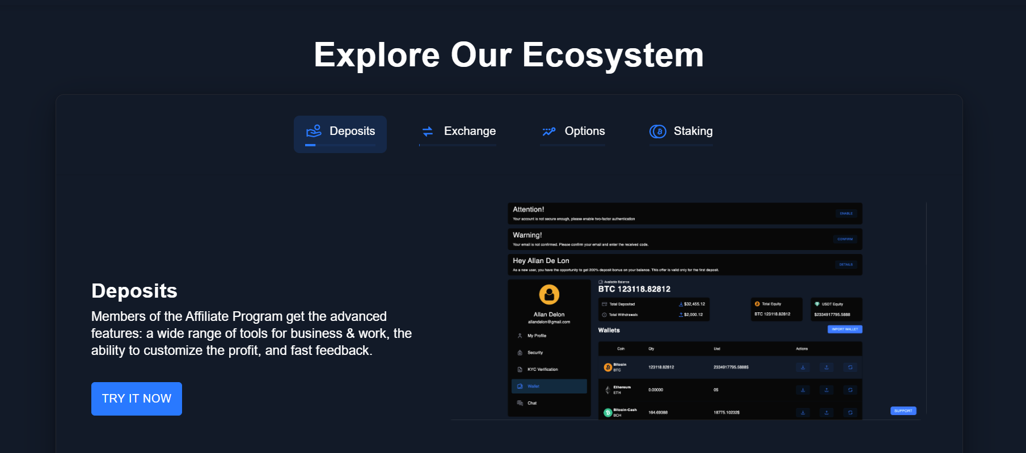1026x453 pixels.
Task: Click the Import Wallet button
Action: (x=845, y=329)
